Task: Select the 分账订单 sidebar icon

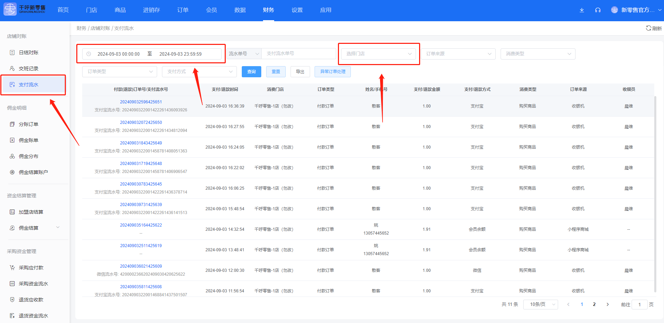Action: [12, 124]
